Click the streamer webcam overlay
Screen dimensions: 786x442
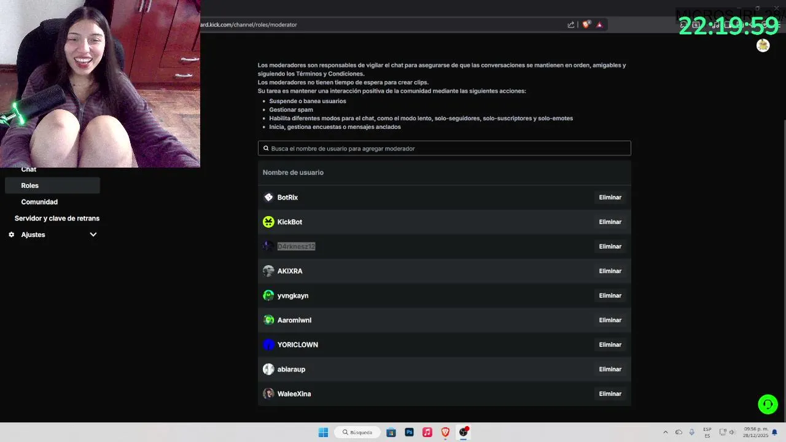[100, 83]
